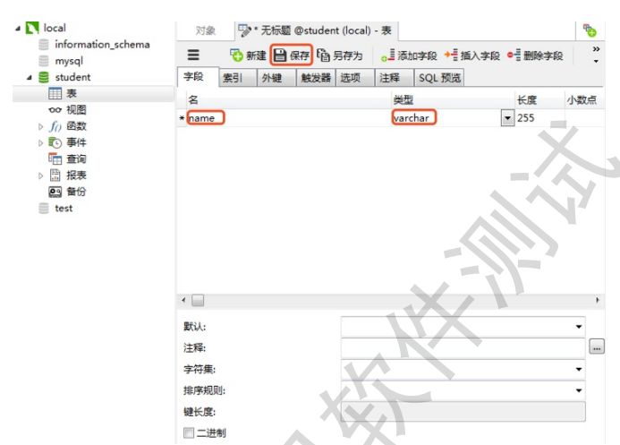Open the hamburger menu in toolbar
620x445 pixels.
193,55
